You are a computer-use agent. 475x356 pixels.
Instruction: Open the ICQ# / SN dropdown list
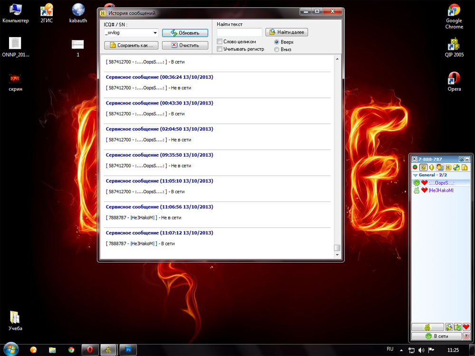tap(155, 33)
